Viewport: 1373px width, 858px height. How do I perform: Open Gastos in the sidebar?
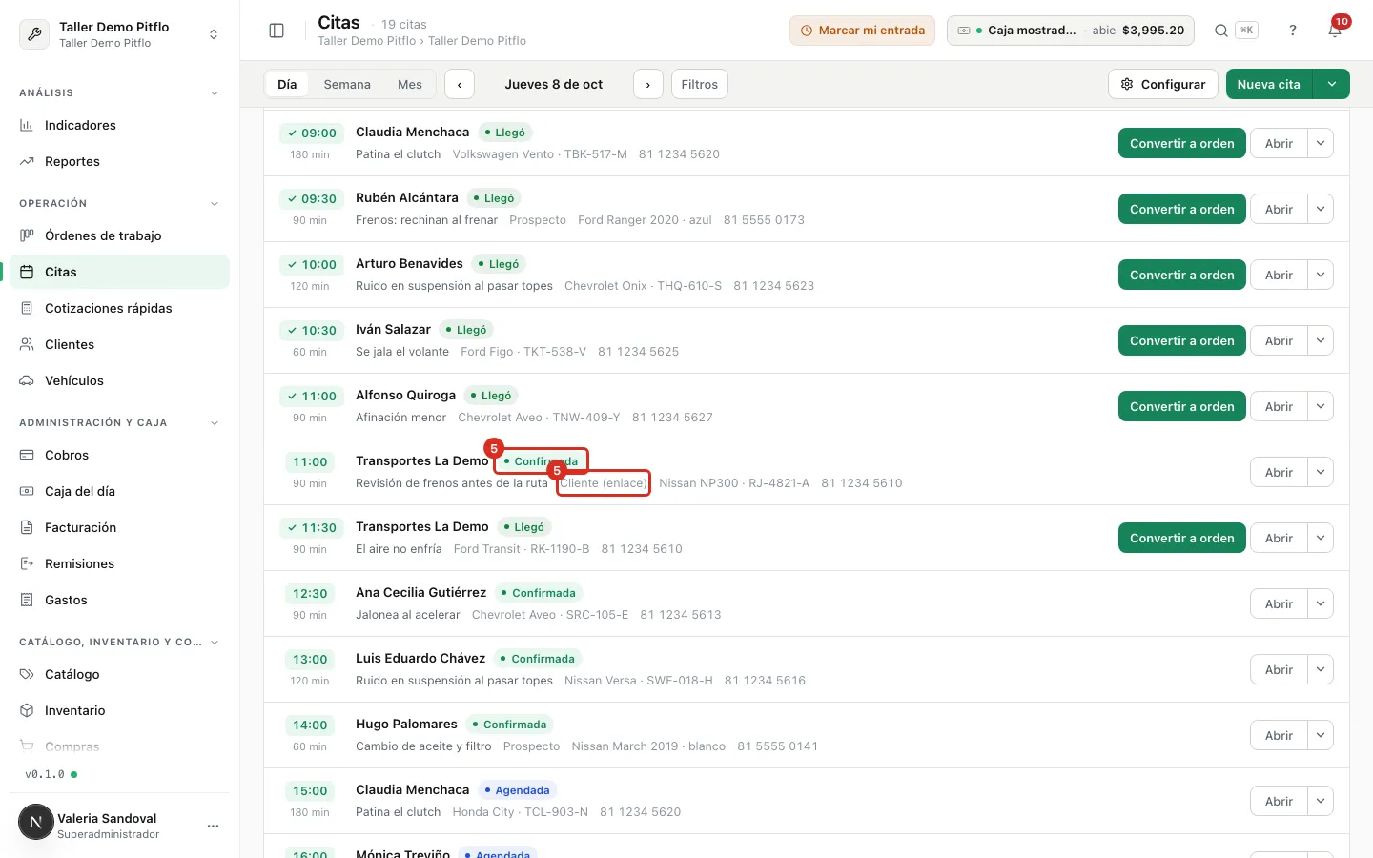(x=119, y=600)
